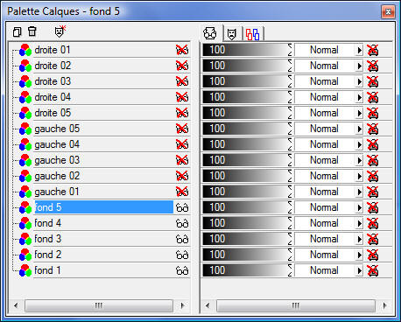
Task: Click the opacity slider of fond 4
Action: 248,223
